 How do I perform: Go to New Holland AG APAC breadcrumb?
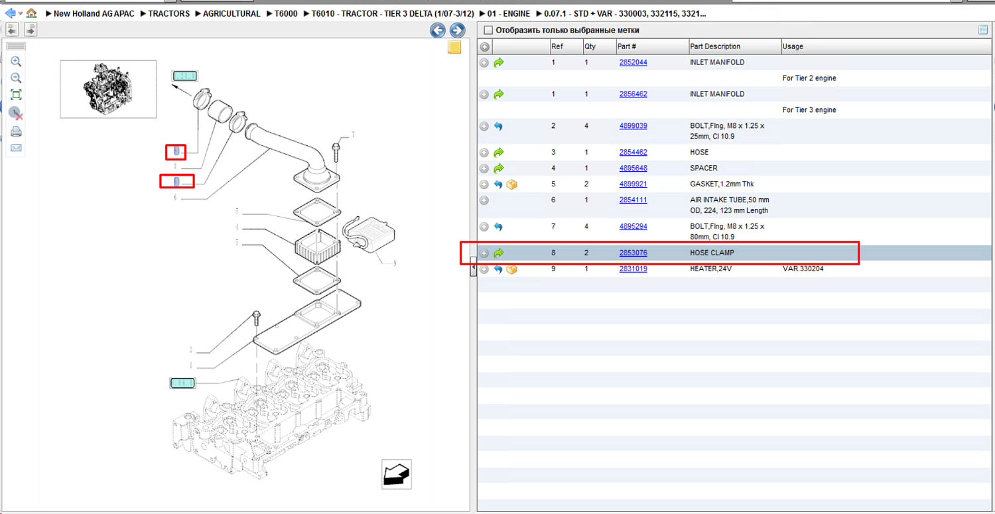[x=95, y=13]
